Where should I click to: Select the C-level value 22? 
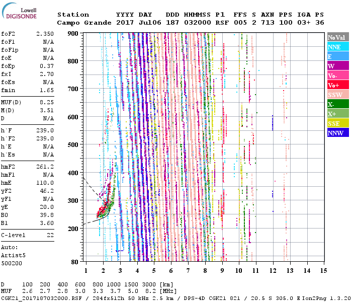click(x=50, y=235)
